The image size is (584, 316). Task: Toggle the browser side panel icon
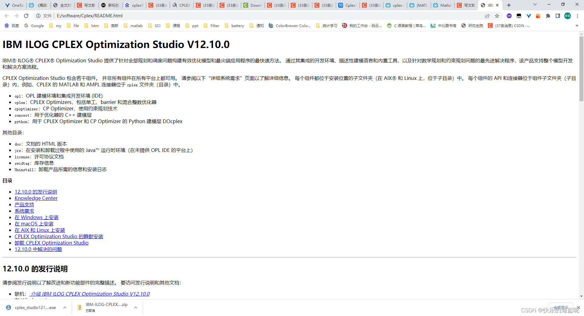[x=558, y=16]
